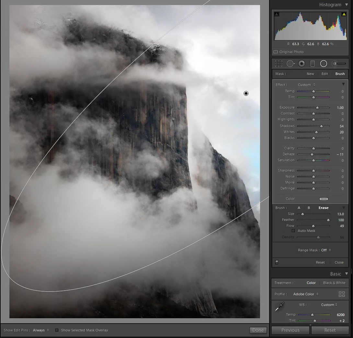
Task: Collapse the Basic panel
Action: [x=347, y=274]
